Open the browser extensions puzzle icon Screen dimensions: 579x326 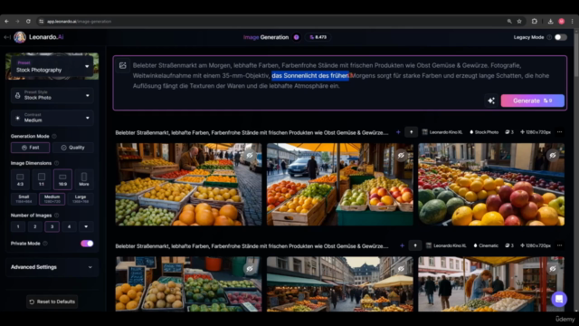tap(535, 22)
